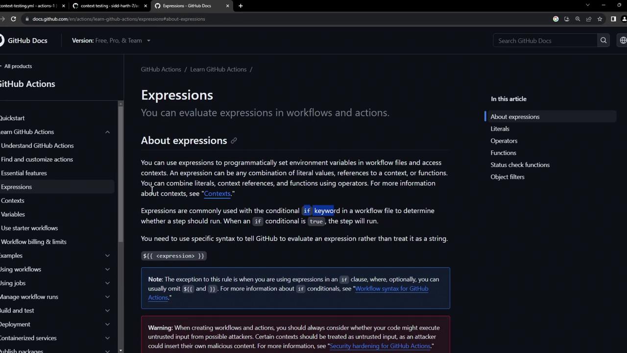Open the language globe selector
Viewport: 627px width, 353px height.
pos(623,41)
